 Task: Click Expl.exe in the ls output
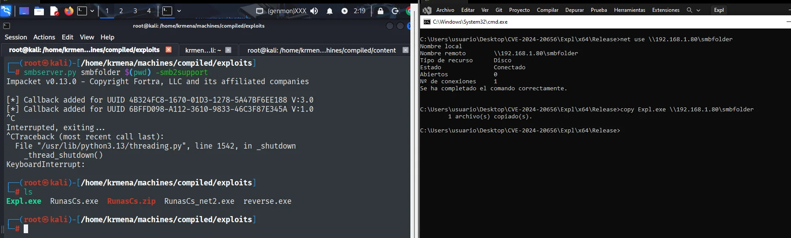(24, 201)
